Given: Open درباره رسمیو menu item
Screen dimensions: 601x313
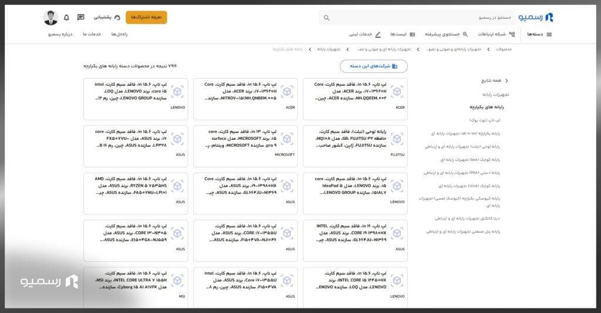Looking at the screenshot, I should pyautogui.click(x=60, y=34).
